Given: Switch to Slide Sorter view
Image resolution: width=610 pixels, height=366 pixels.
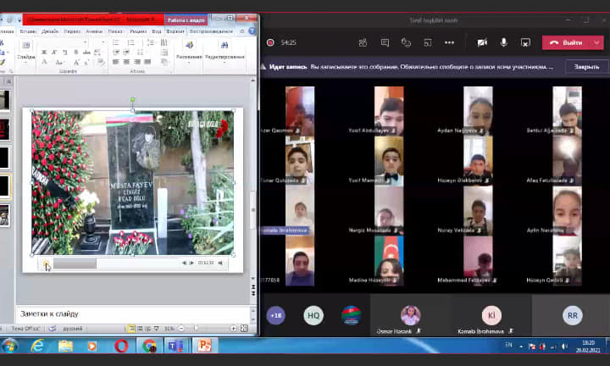Looking at the screenshot, I should pyautogui.click(x=140, y=328).
